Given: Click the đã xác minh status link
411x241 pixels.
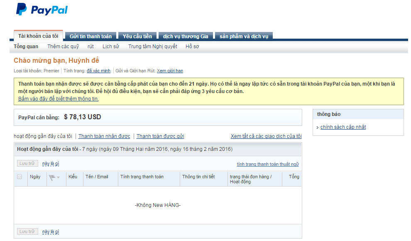Looking at the screenshot, I should tap(98, 71).
